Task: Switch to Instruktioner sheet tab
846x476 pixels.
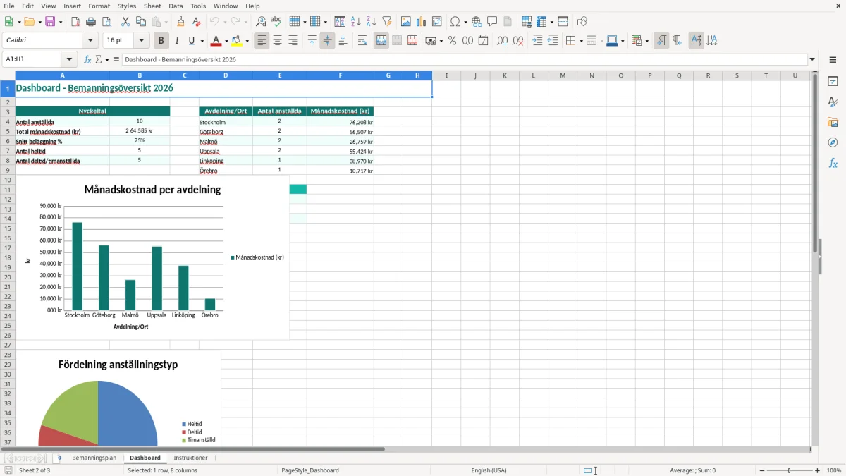Action: [x=190, y=458]
